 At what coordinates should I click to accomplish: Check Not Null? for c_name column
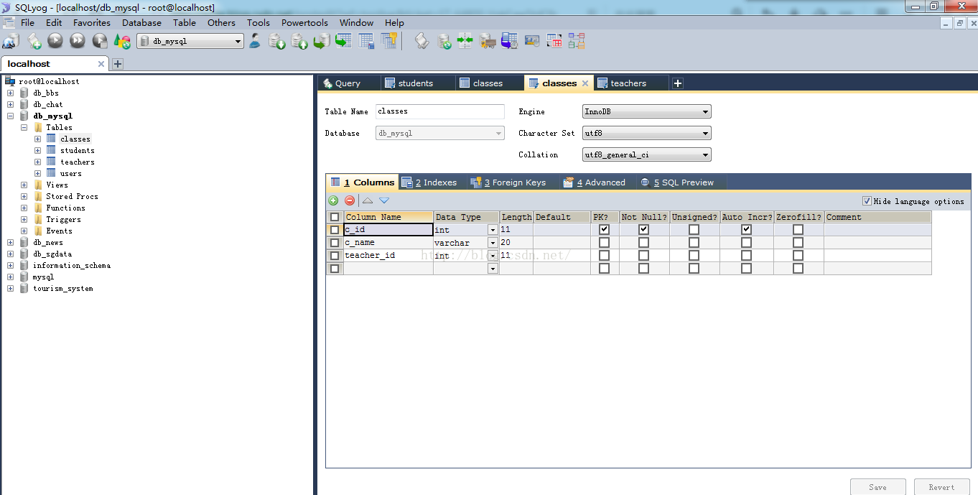643,243
